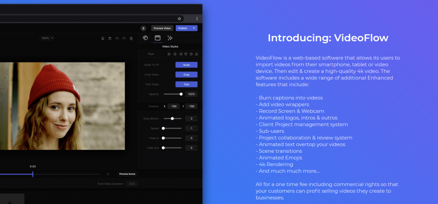
Task: Click the video preview of the woman
Action: click(62, 106)
